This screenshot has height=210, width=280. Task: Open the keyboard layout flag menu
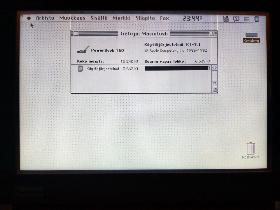coord(247,19)
